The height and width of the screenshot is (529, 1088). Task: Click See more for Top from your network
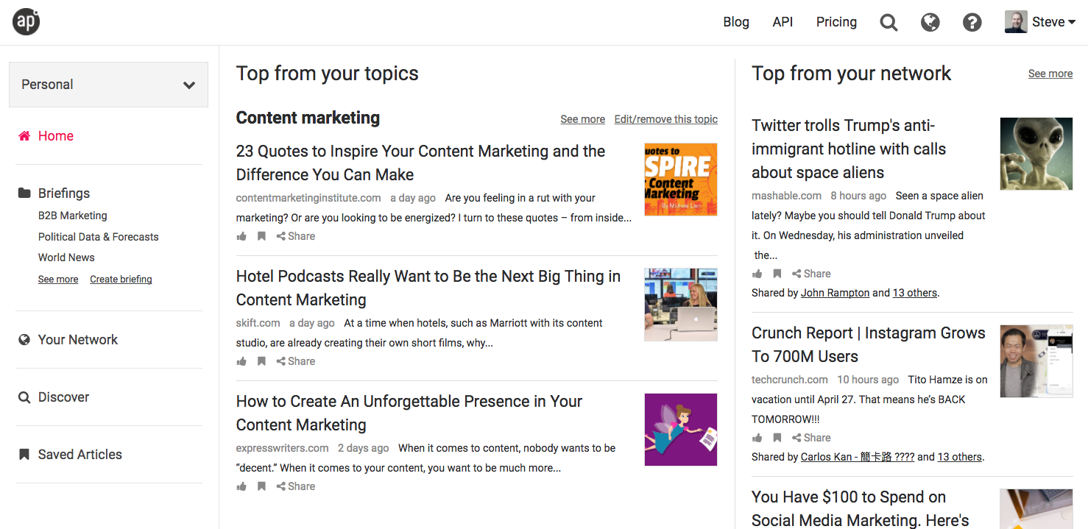coord(1050,74)
